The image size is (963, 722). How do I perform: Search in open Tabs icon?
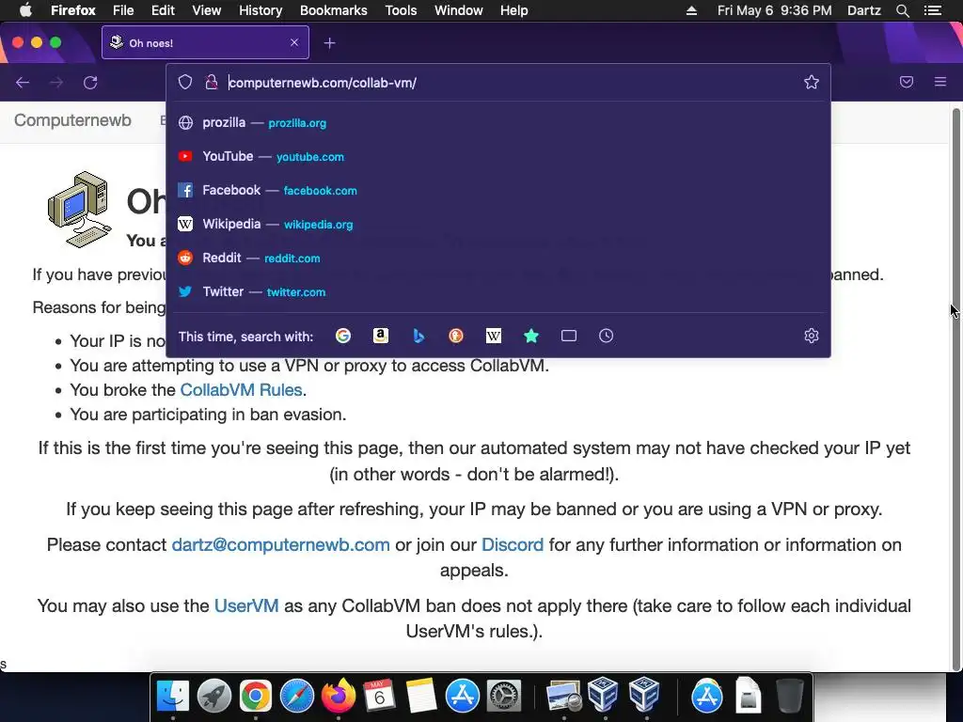(x=569, y=336)
